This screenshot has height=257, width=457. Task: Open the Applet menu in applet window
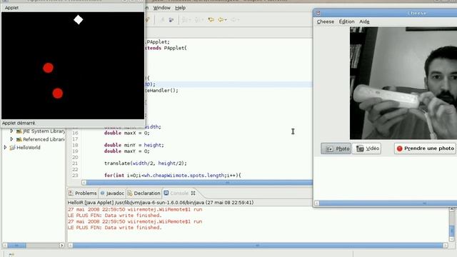(x=11, y=8)
